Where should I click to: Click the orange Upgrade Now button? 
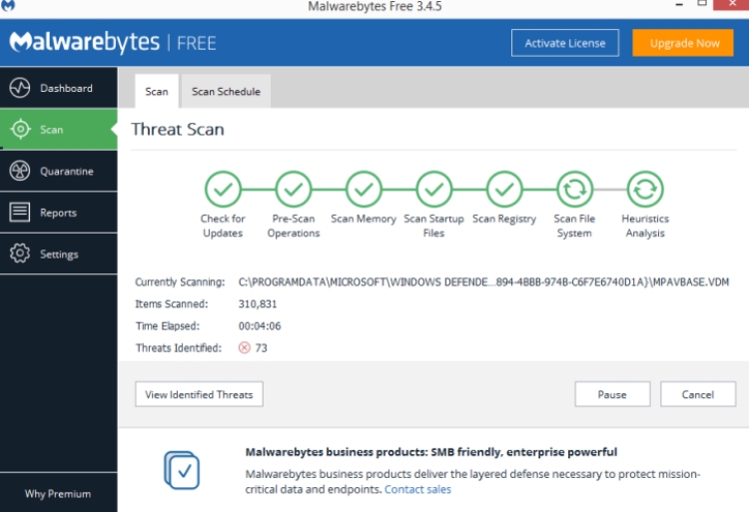[683, 43]
